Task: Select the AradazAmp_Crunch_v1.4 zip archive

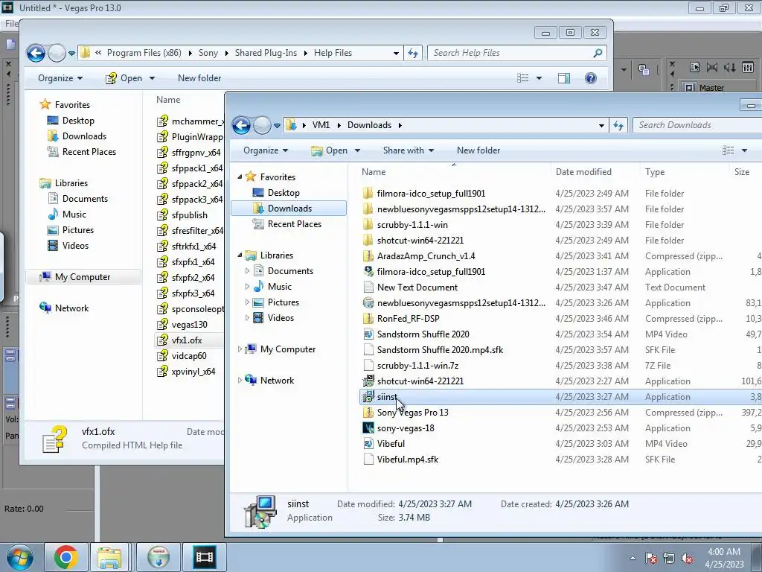Action: pos(426,256)
